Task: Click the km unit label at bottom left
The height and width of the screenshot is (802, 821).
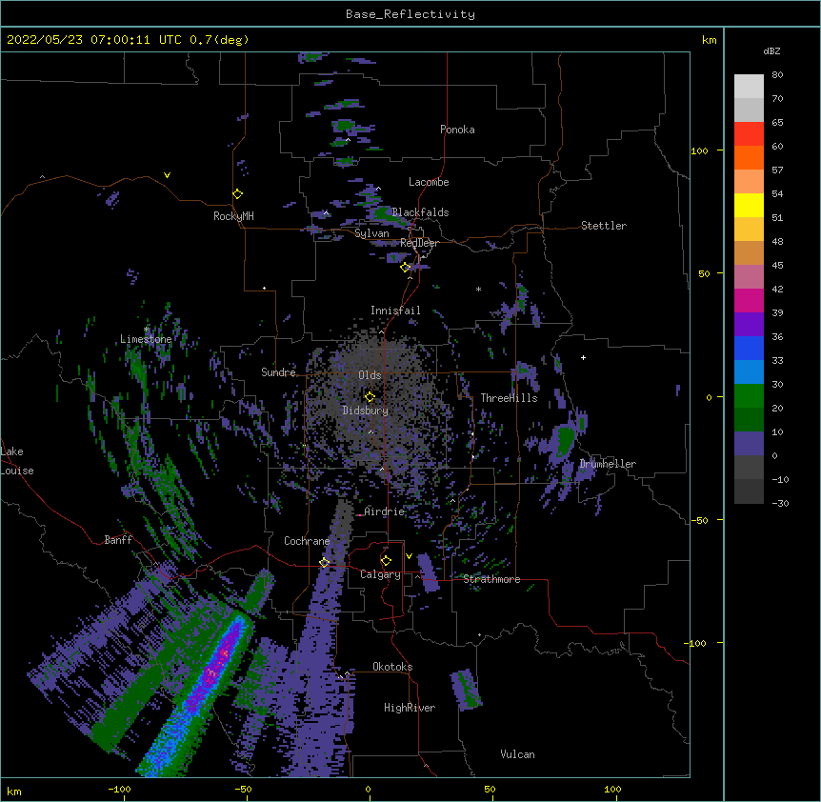Action: pyautogui.click(x=14, y=791)
